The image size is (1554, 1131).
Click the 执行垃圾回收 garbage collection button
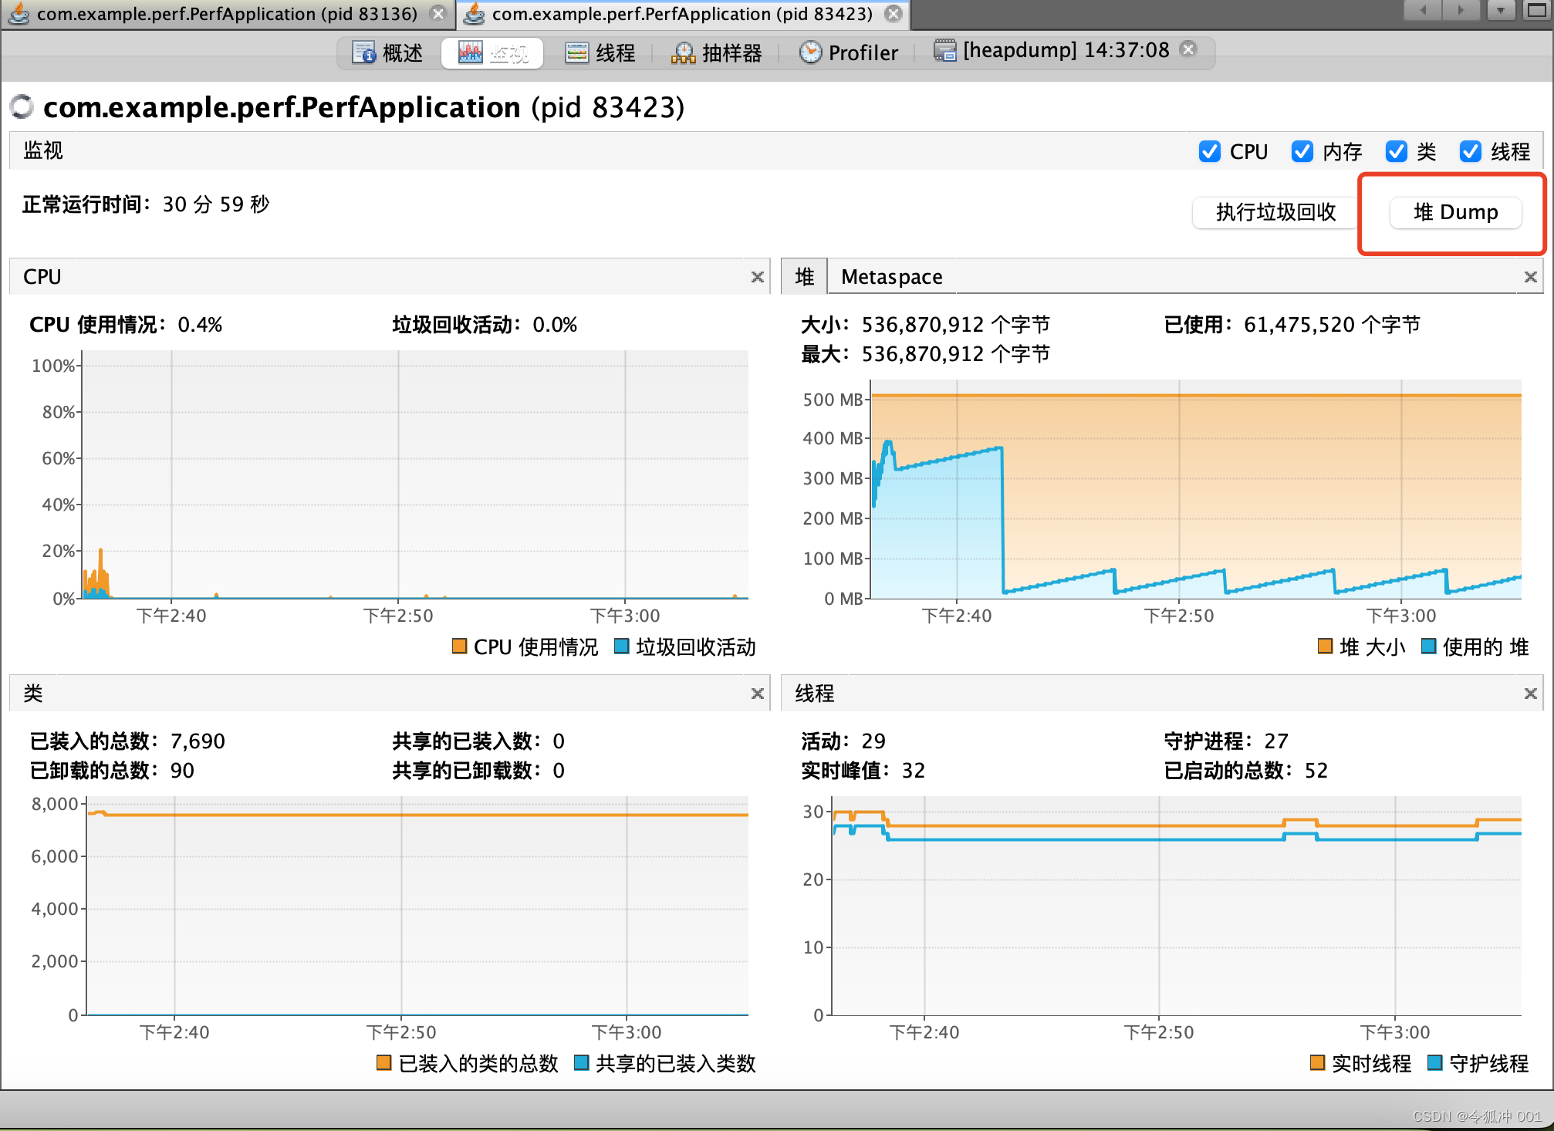(1275, 212)
